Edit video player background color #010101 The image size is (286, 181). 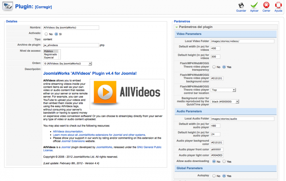click(x=217, y=78)
